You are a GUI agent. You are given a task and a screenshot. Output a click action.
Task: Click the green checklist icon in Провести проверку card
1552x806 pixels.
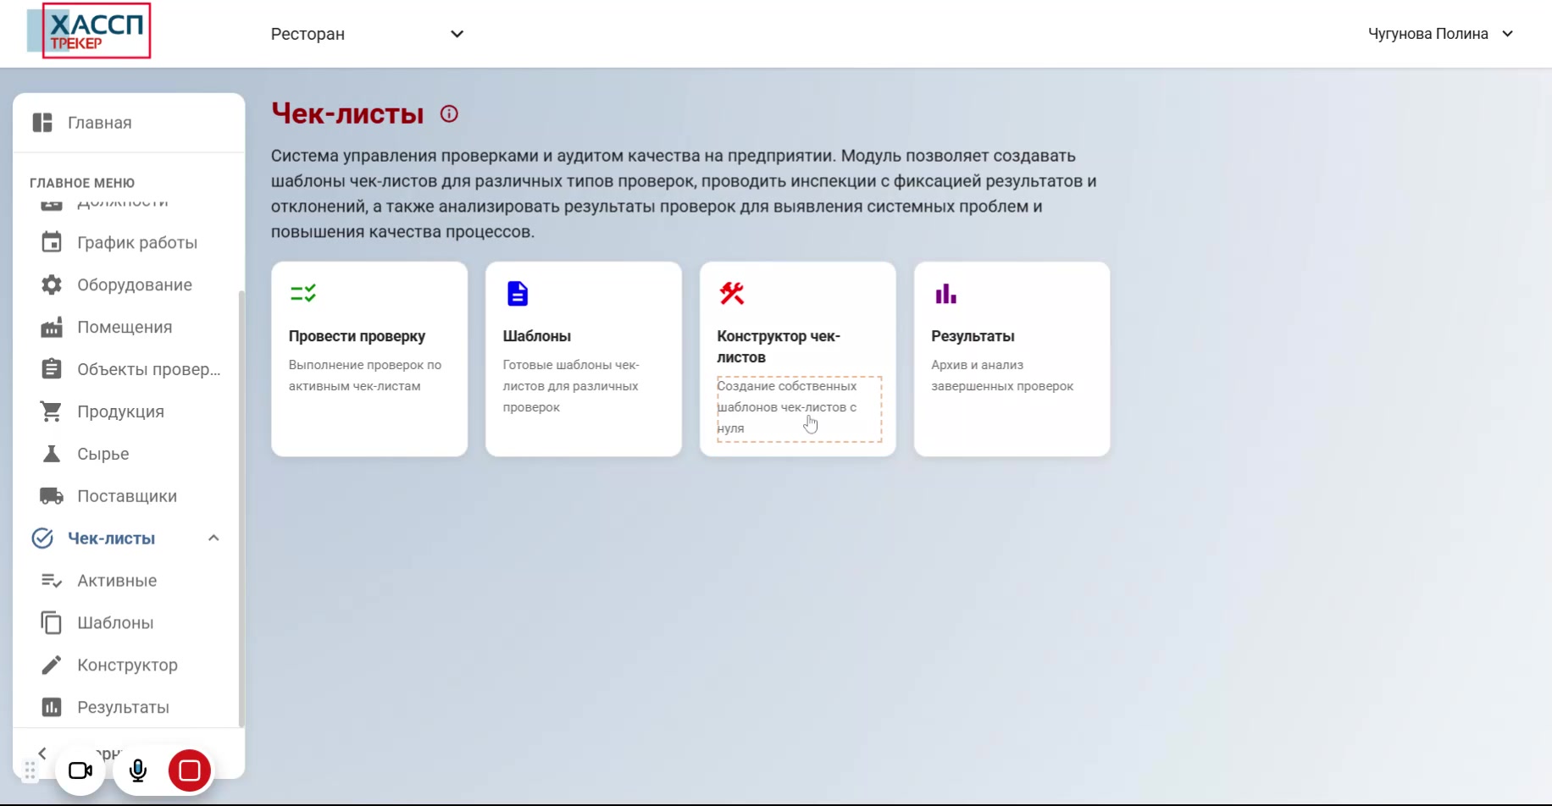click(303, 294)
